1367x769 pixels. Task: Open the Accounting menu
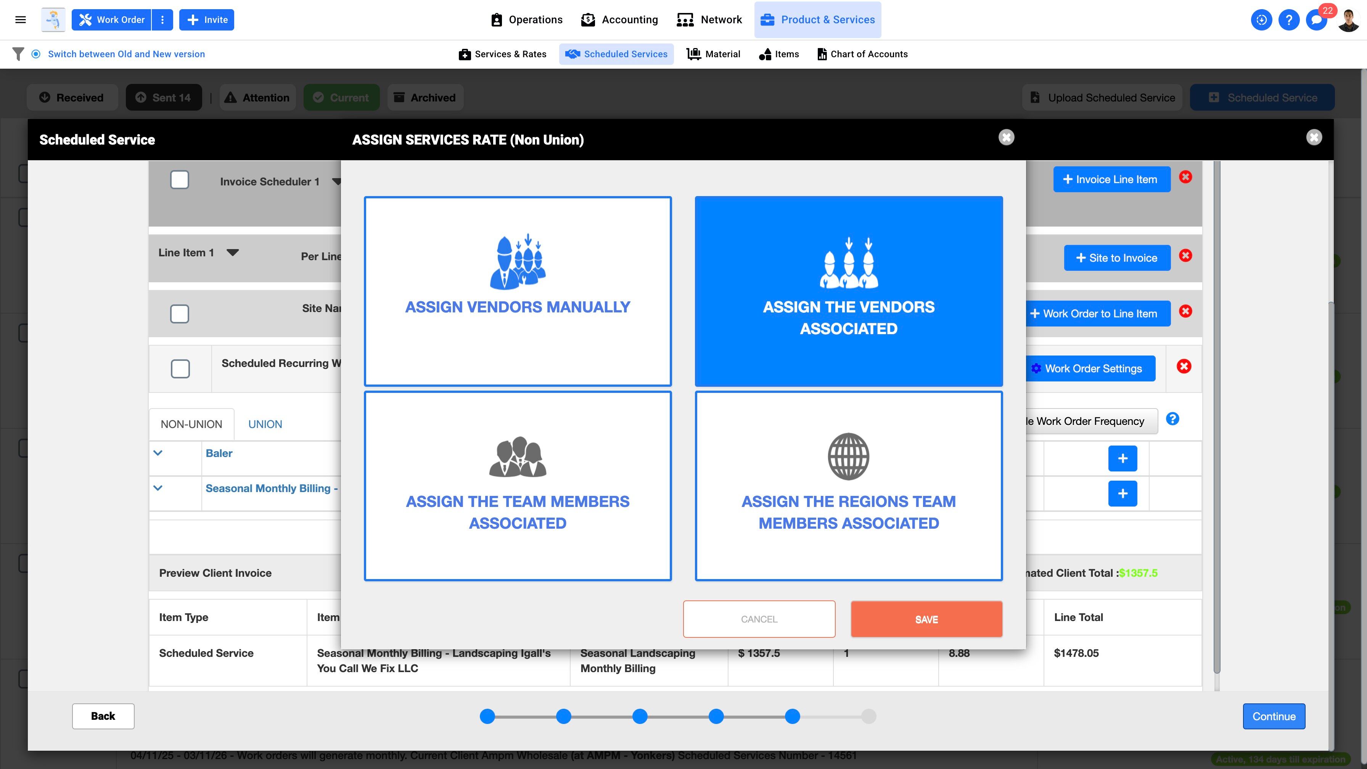[x=619, y=20]
